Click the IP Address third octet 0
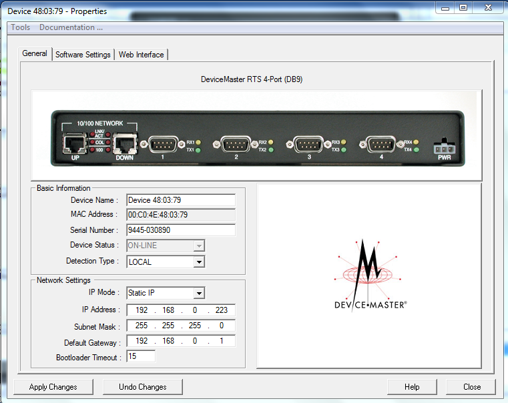 [195, 310]
